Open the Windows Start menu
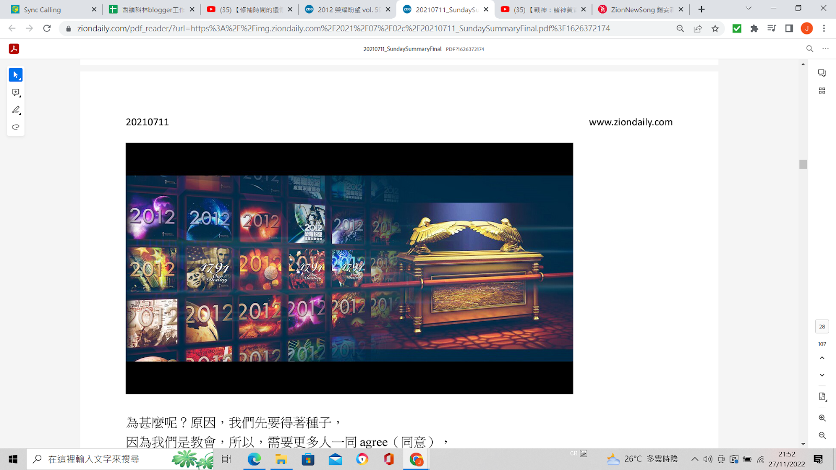Screen dimensions: 836x470 click(x=13, y=459)
